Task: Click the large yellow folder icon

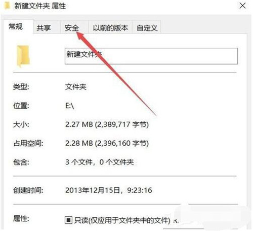Action: (x=23, y=56)
